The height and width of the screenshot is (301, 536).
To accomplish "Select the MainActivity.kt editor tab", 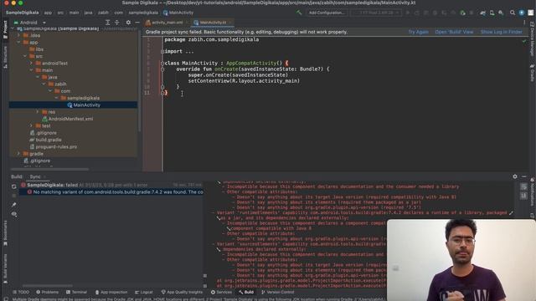I will coord(212,23).
